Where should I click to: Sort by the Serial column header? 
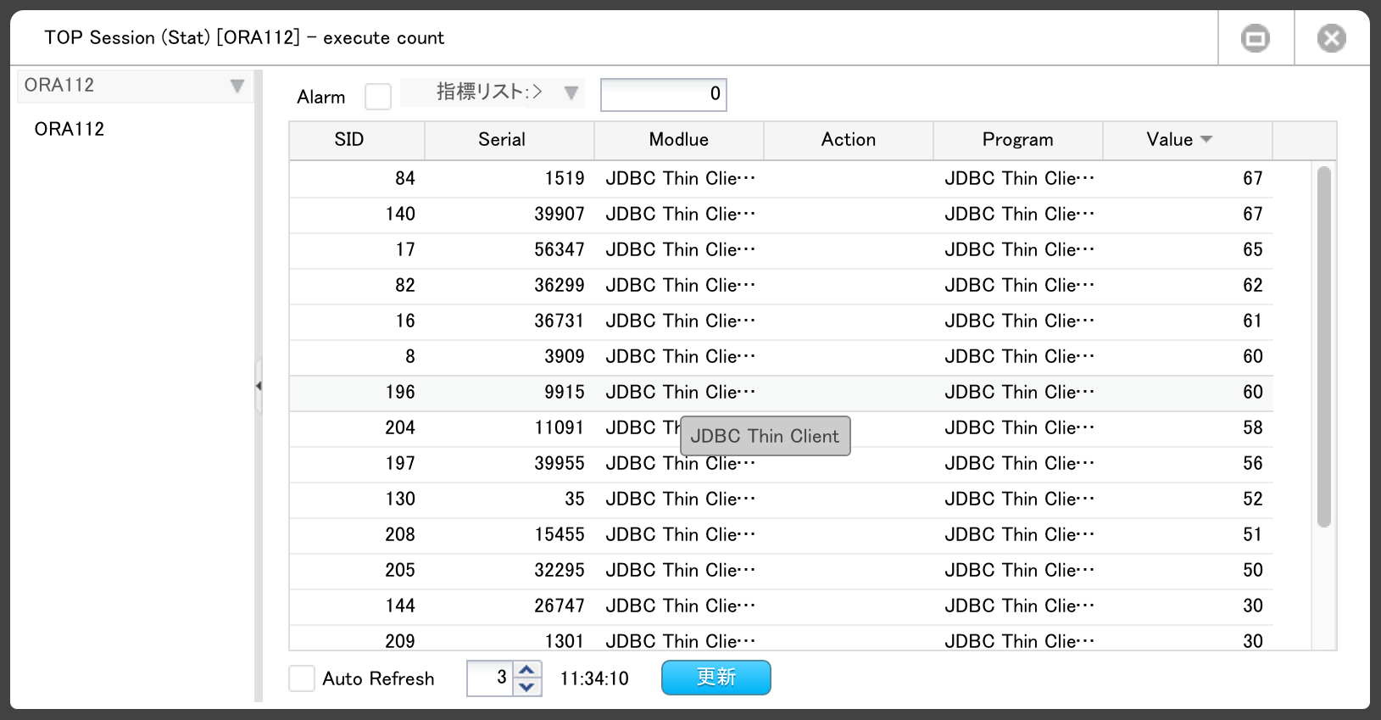coord(510,140)
